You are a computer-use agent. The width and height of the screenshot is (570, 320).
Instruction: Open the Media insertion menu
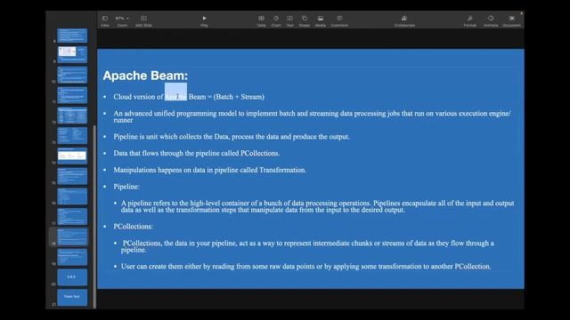(x=321, y=21)
